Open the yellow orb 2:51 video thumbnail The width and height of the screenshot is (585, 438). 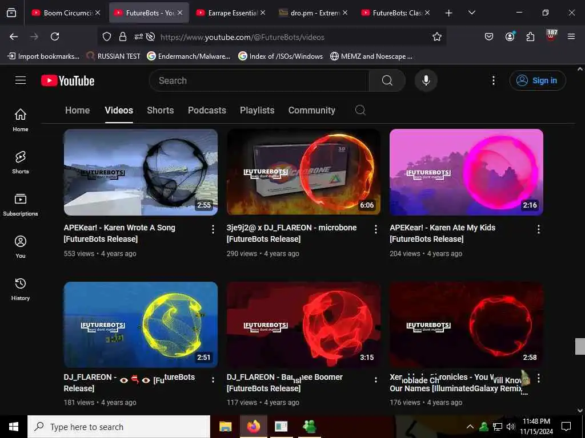(x=141, y=325)
